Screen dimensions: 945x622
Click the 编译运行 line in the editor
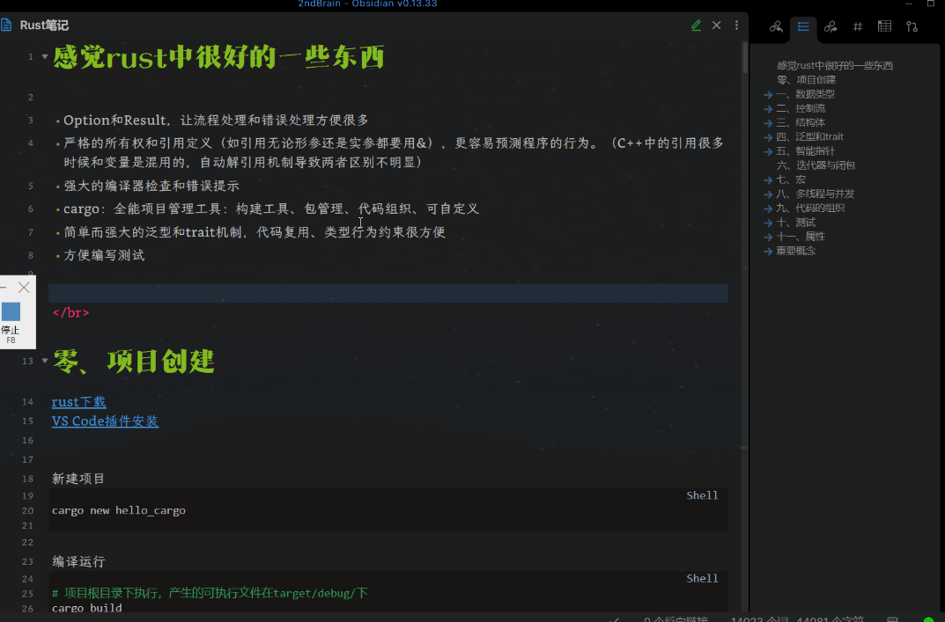click(x=78, y=562)
